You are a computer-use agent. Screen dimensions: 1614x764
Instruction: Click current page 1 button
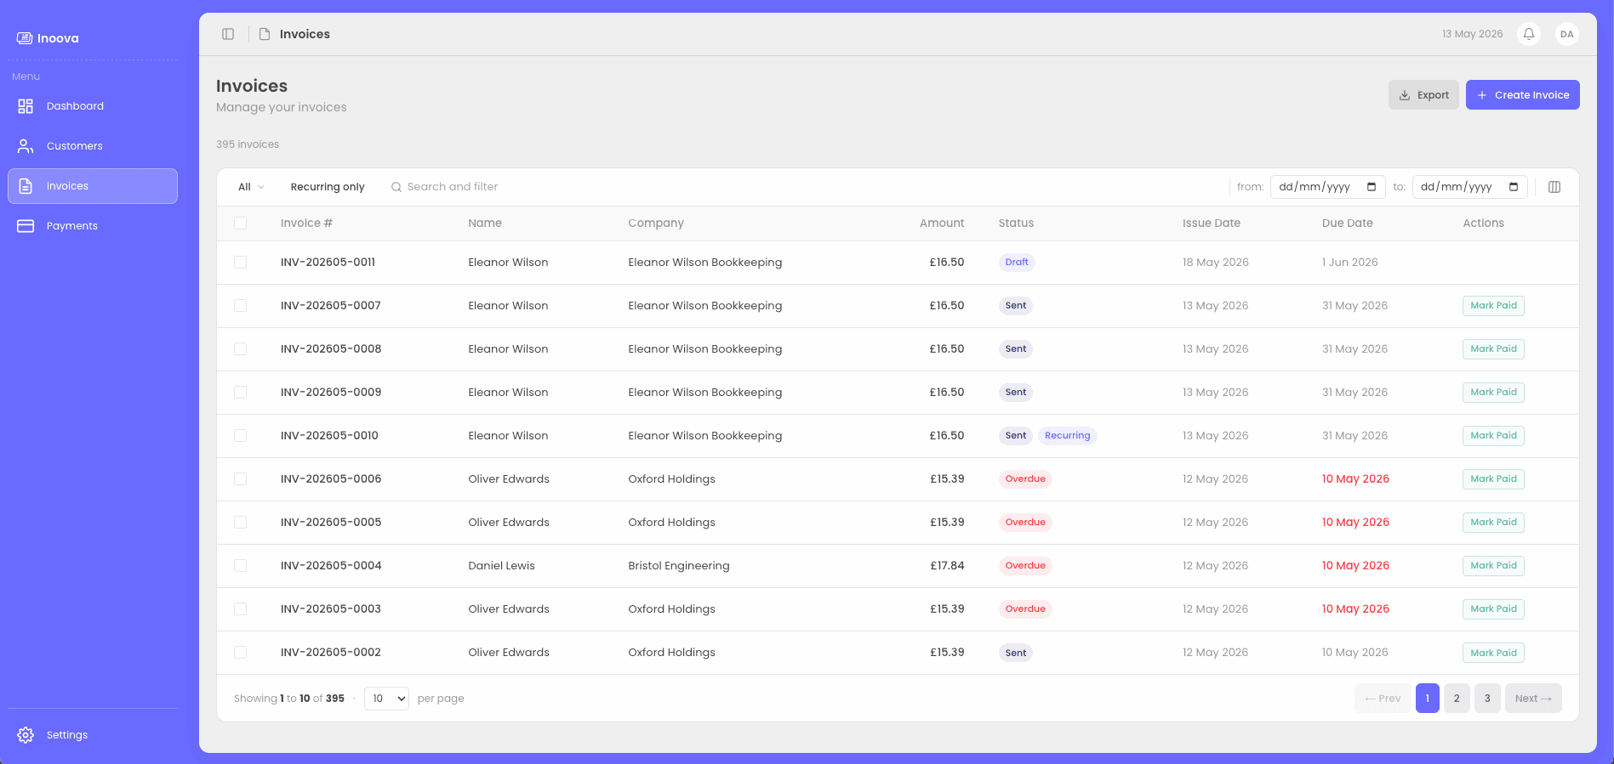[x=1428, y=699]
